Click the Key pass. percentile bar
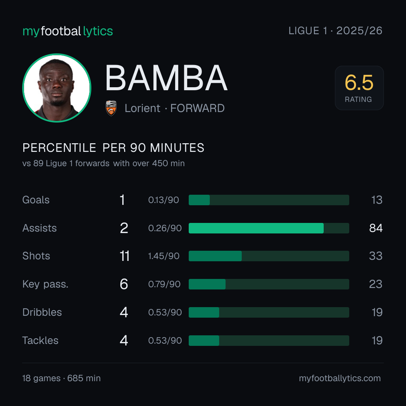The width and height of the screenshot is (406, 406). click(x=269, y=284)
